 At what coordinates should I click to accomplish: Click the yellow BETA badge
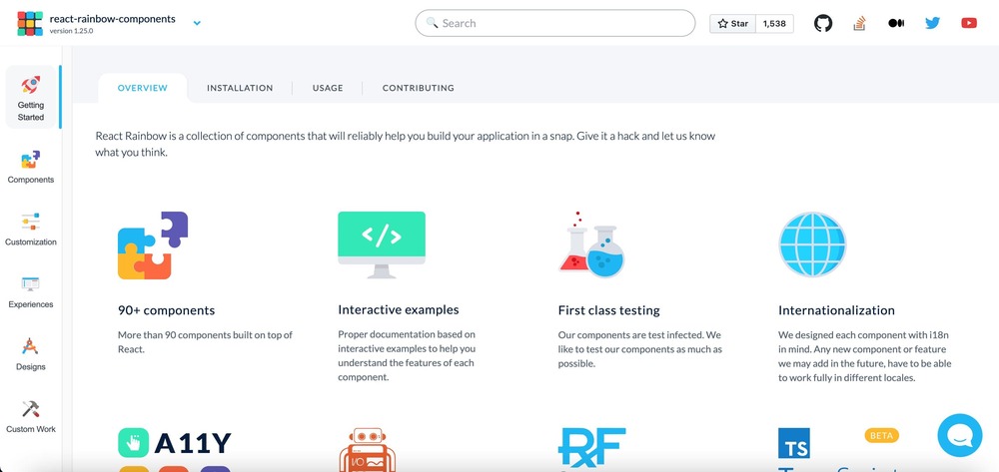point(882,435)
